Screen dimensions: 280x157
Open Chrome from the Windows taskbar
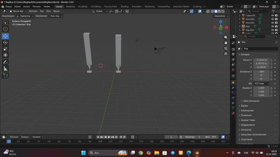tap(141, 153)
